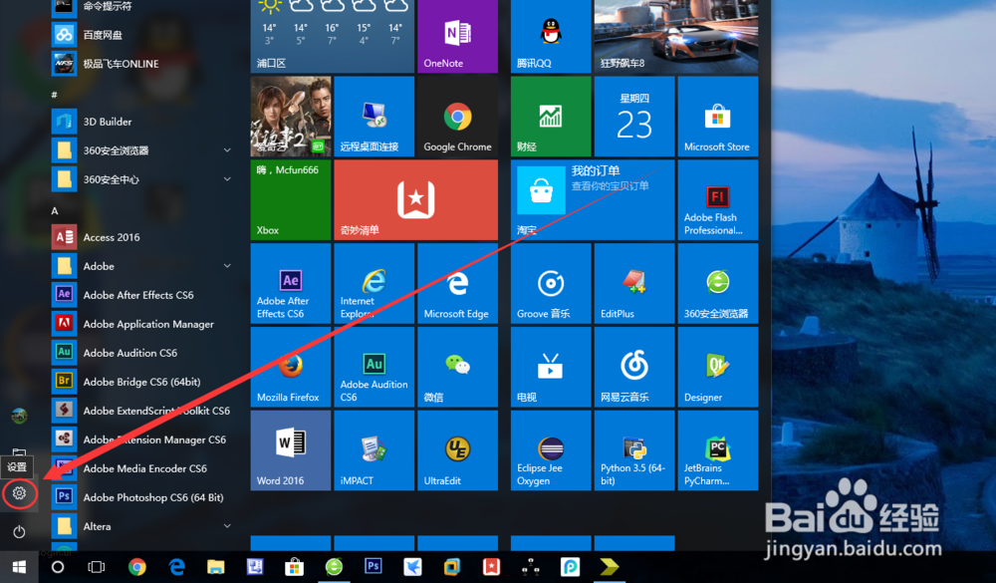
Task: Open the Qt Designer tile
Action: 718,366
